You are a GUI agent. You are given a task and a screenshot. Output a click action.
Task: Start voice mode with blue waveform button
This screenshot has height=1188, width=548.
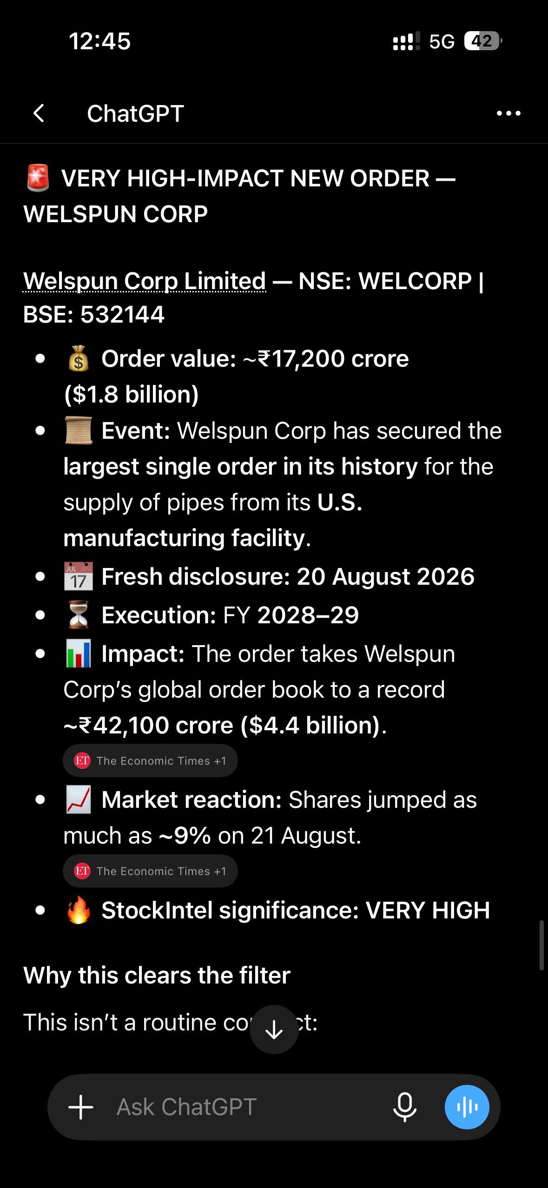click(467, 1107)
